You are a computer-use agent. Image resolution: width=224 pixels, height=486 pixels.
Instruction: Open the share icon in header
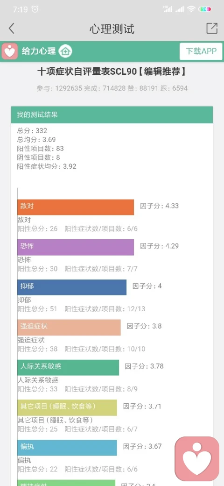pyautogui.click(x=212, y=28)
